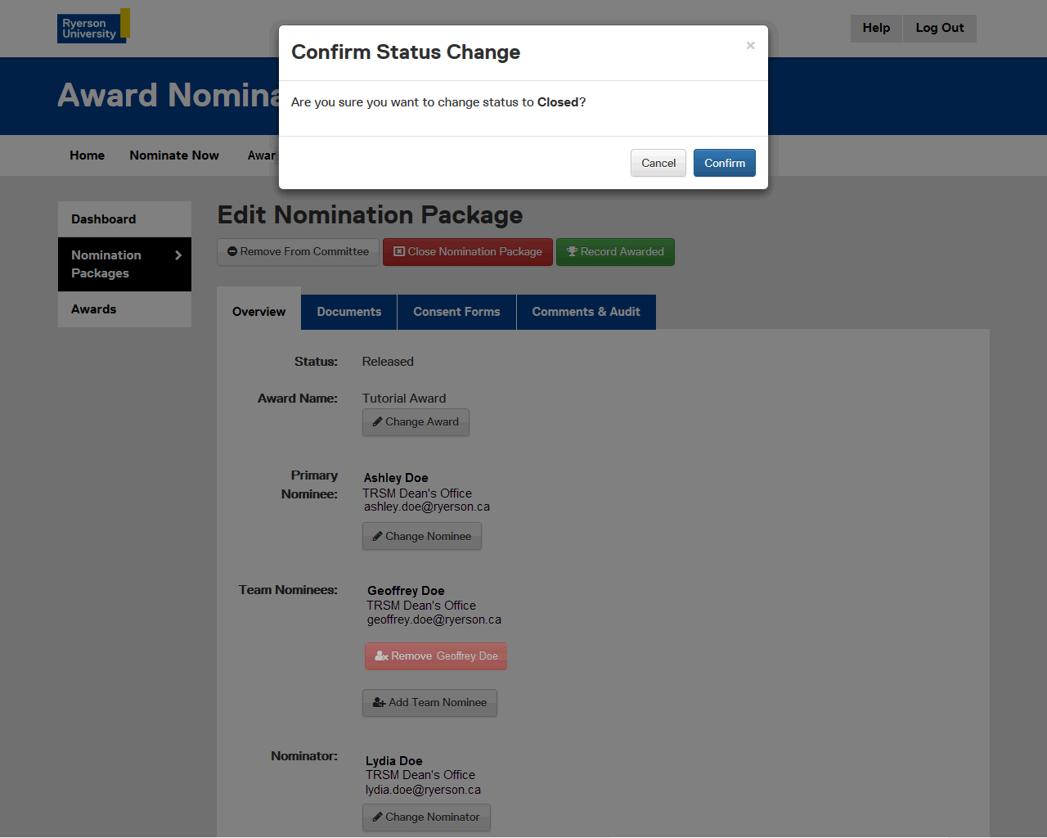Switch to the Documents tab

pyautogui.click(x=348, y=312)
